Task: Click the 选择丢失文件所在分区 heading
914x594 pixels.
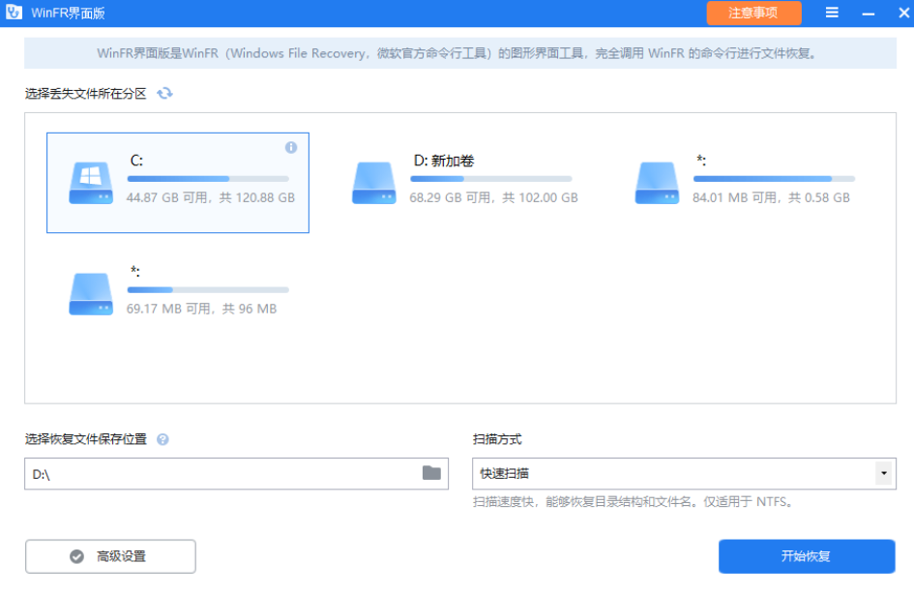Action: (x=86, y=94)
